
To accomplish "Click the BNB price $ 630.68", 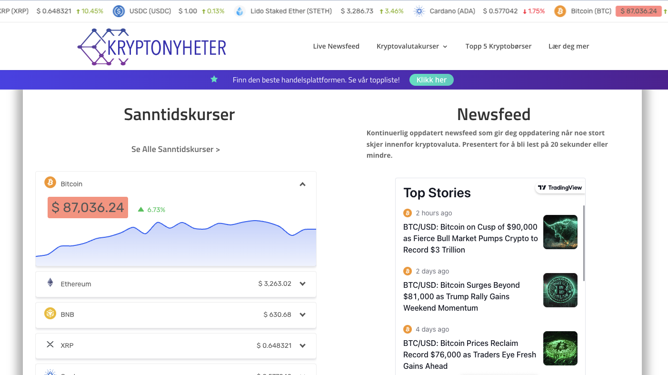I will point(278,314).
